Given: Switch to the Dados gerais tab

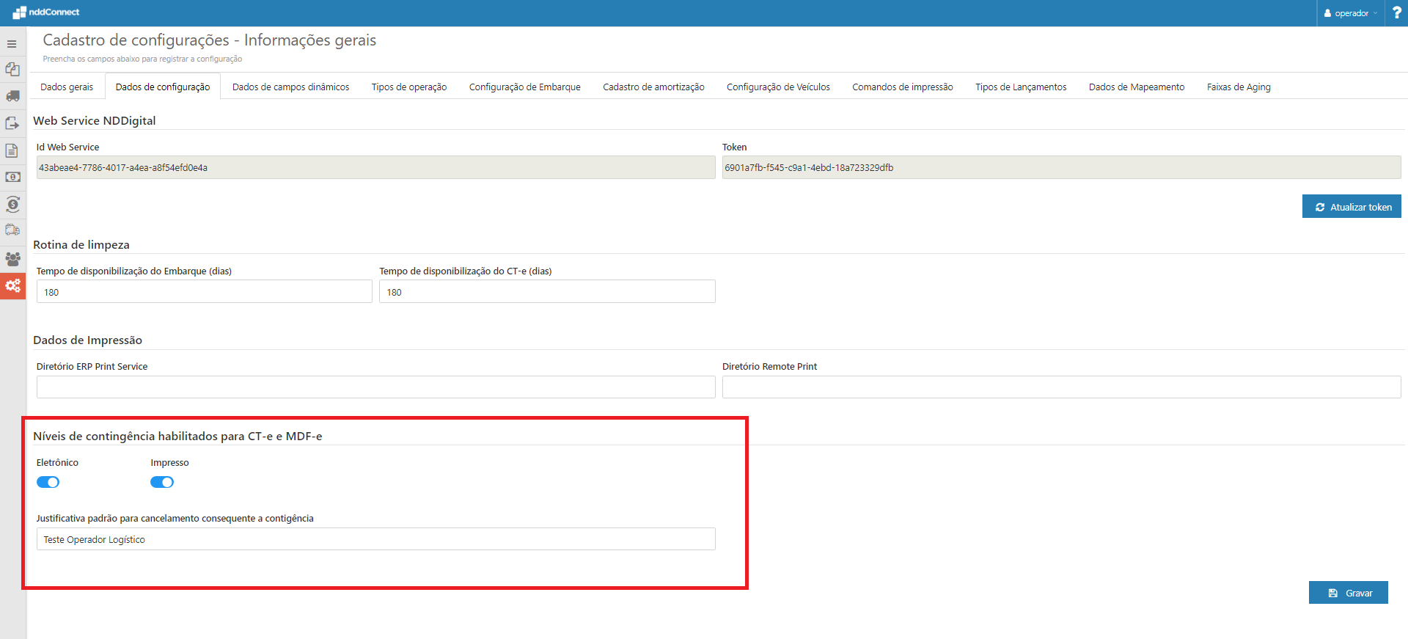Looking at the screenshot, I should click(x=67, y=87).
